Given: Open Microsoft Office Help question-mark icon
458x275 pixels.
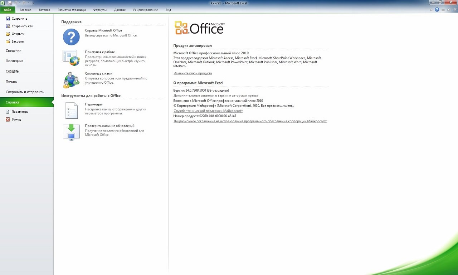Looking at the screenshot, I should click(71, 37).
